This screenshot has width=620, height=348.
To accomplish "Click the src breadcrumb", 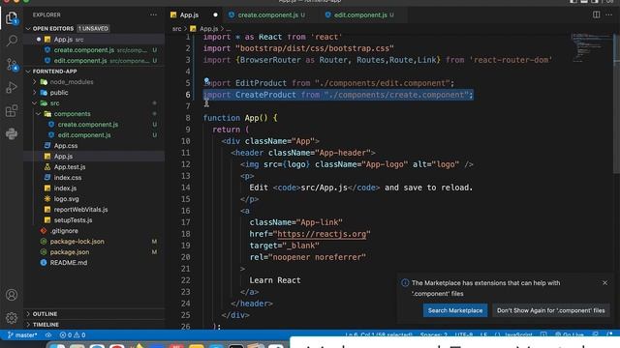I will [x=176, y=29].
